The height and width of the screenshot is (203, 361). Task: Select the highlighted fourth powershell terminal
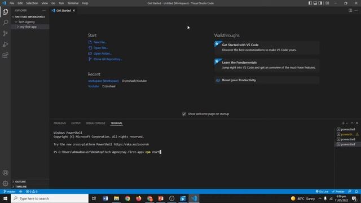(347, 144)
